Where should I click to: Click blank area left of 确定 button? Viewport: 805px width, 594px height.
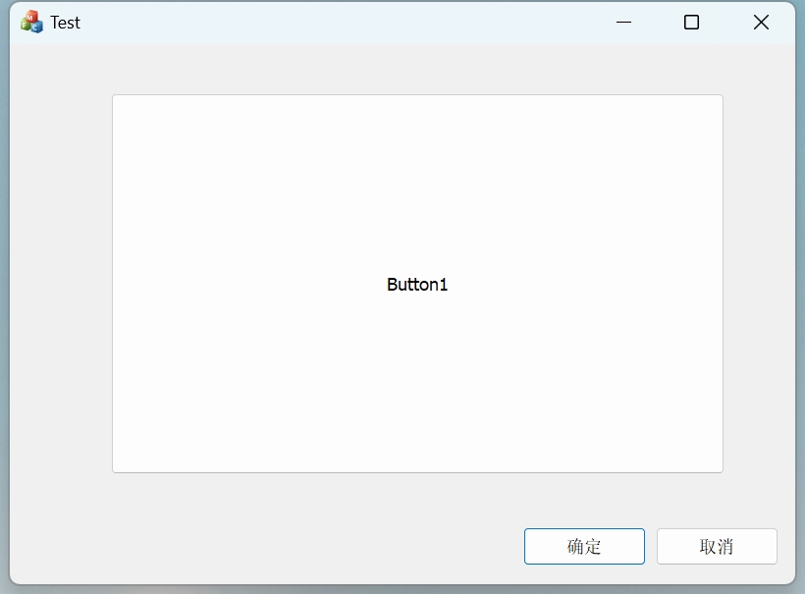tap(295, 547)
